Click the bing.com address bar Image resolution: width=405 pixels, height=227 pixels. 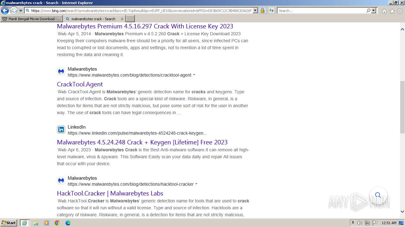[x=141, y=10]
